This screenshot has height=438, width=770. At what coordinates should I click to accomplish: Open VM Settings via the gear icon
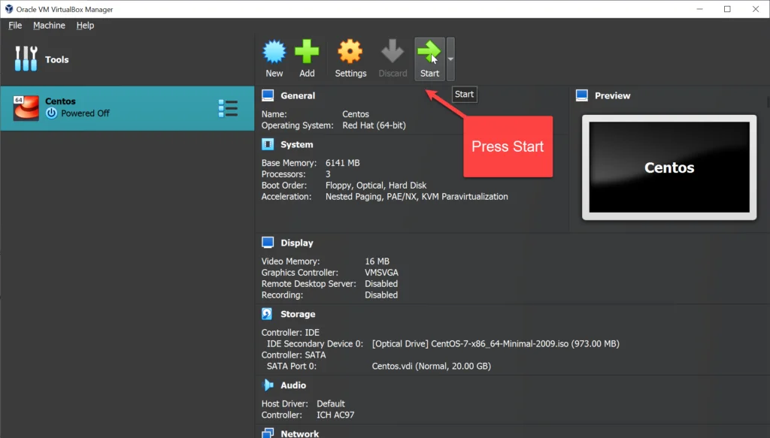[x=350, y=52]
